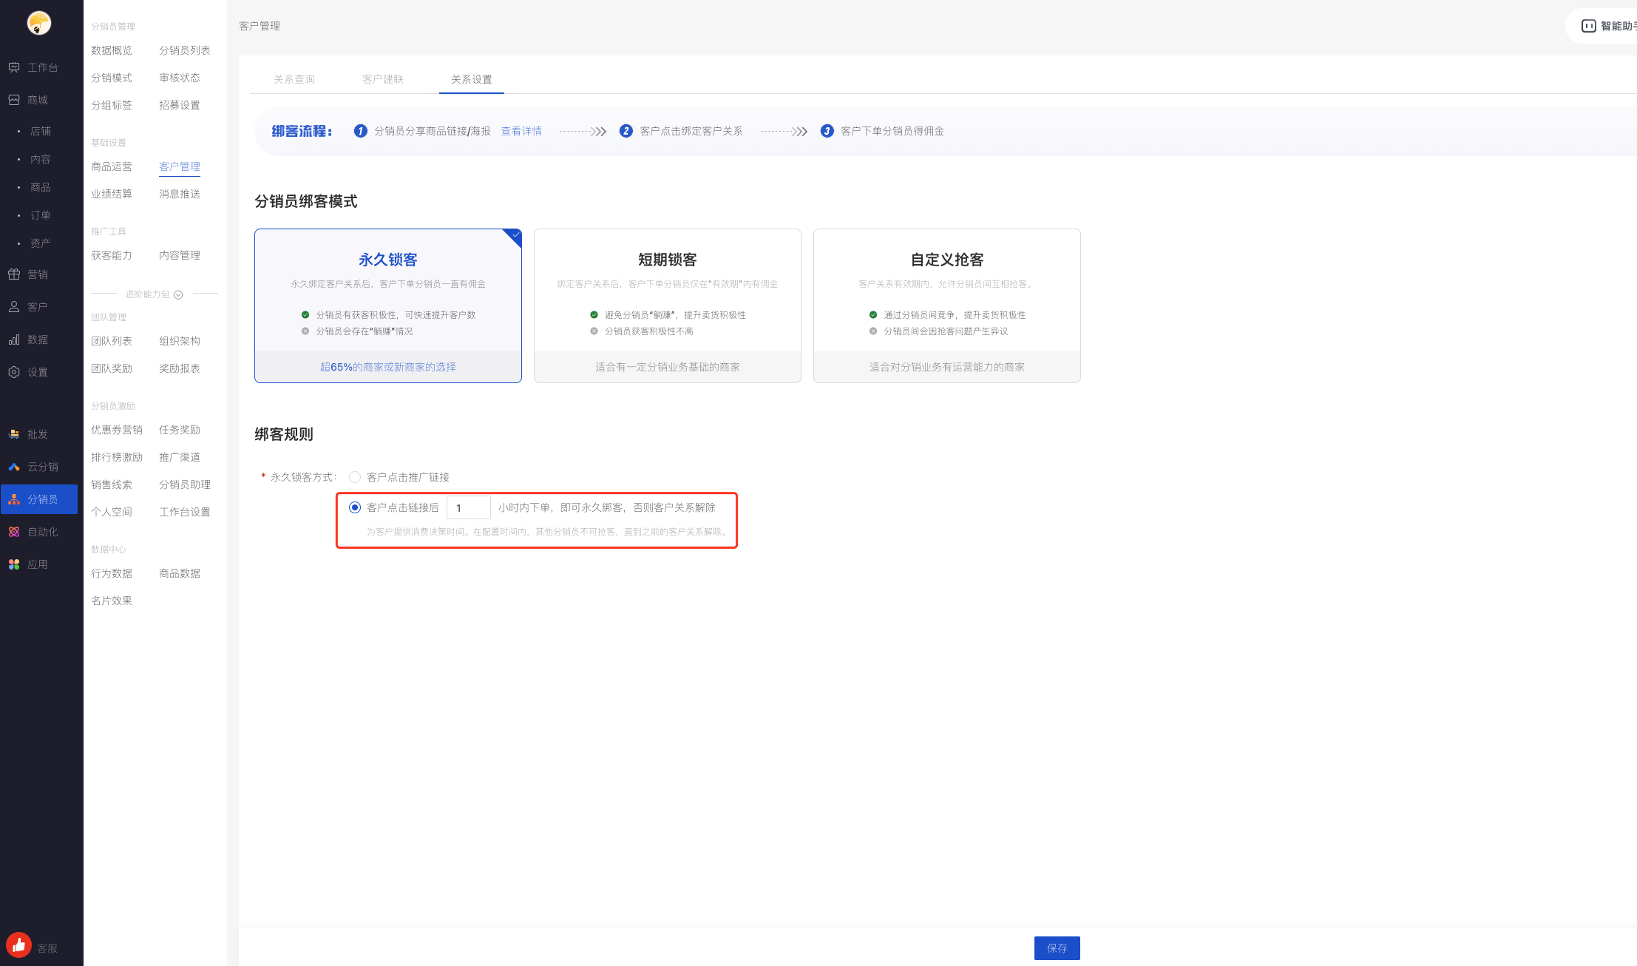Image resolution: width=1637 pixels, height=966 pixels.
Task: Open 商品 under the 商城 menu
Action: coord(41,187)
